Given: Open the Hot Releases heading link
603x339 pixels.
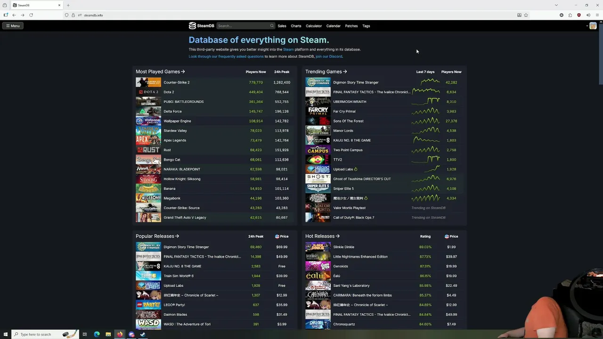Looking at the screenshot, I should coord(322,236).
